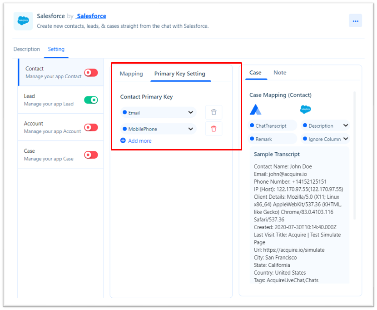Select the Primary Key Setting tab
The height and width of the screenshot is (310, 377).
(180, 74)
